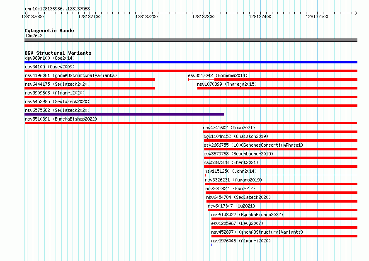
Task: Click nsv5976046 (Almarri2020) variant label
Action: (241, 241)
